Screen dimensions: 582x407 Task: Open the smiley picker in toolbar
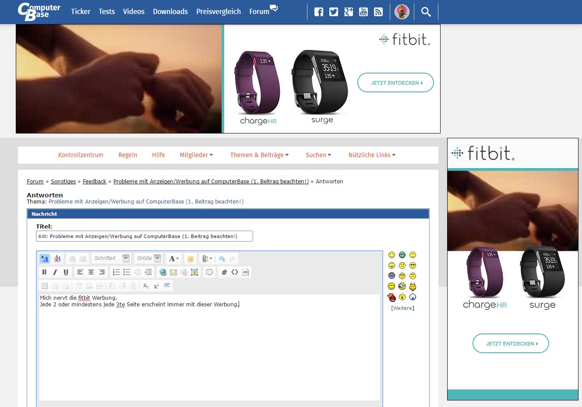pyautogui.click(x=190, y=259)
